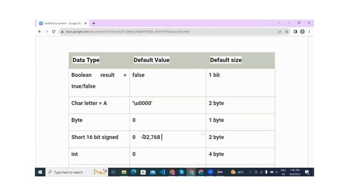
Task: Open the Windows Start menu
Action: point(40,172)
